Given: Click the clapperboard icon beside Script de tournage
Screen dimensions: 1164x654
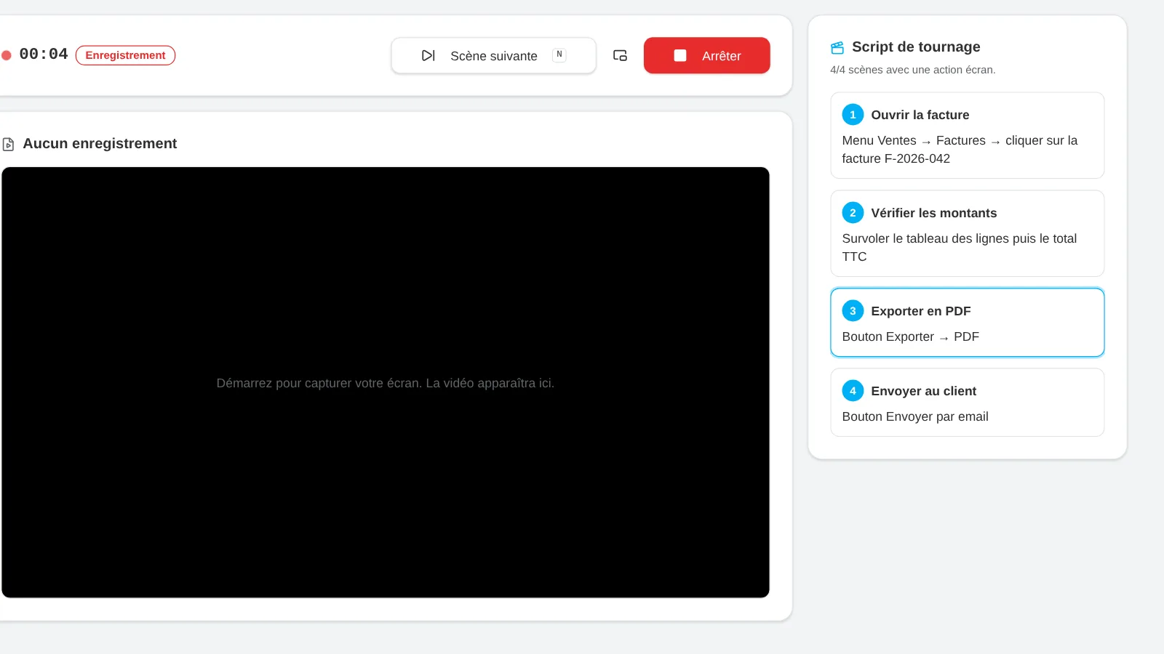Looking at the screenshot, I should tap(837, 47).
